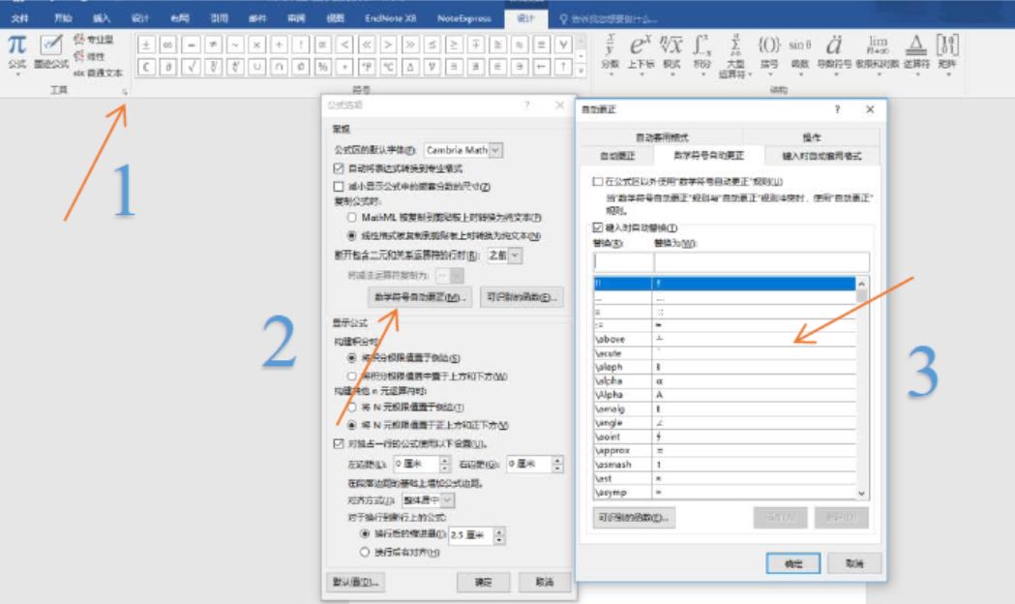
Task: Switch to the 自动套用格式 AutoFormat tab
Action: (662, 137)
